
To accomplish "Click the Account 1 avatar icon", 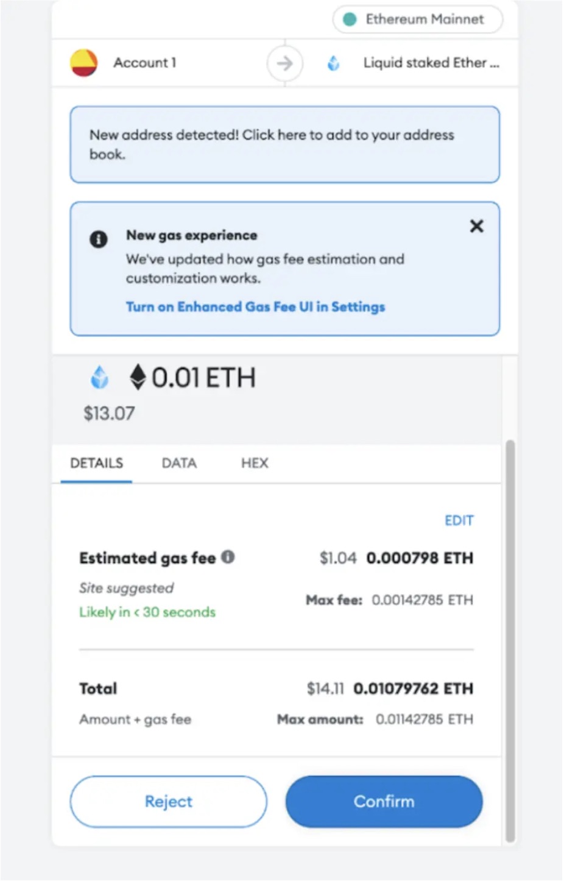I will click(84, 63).
